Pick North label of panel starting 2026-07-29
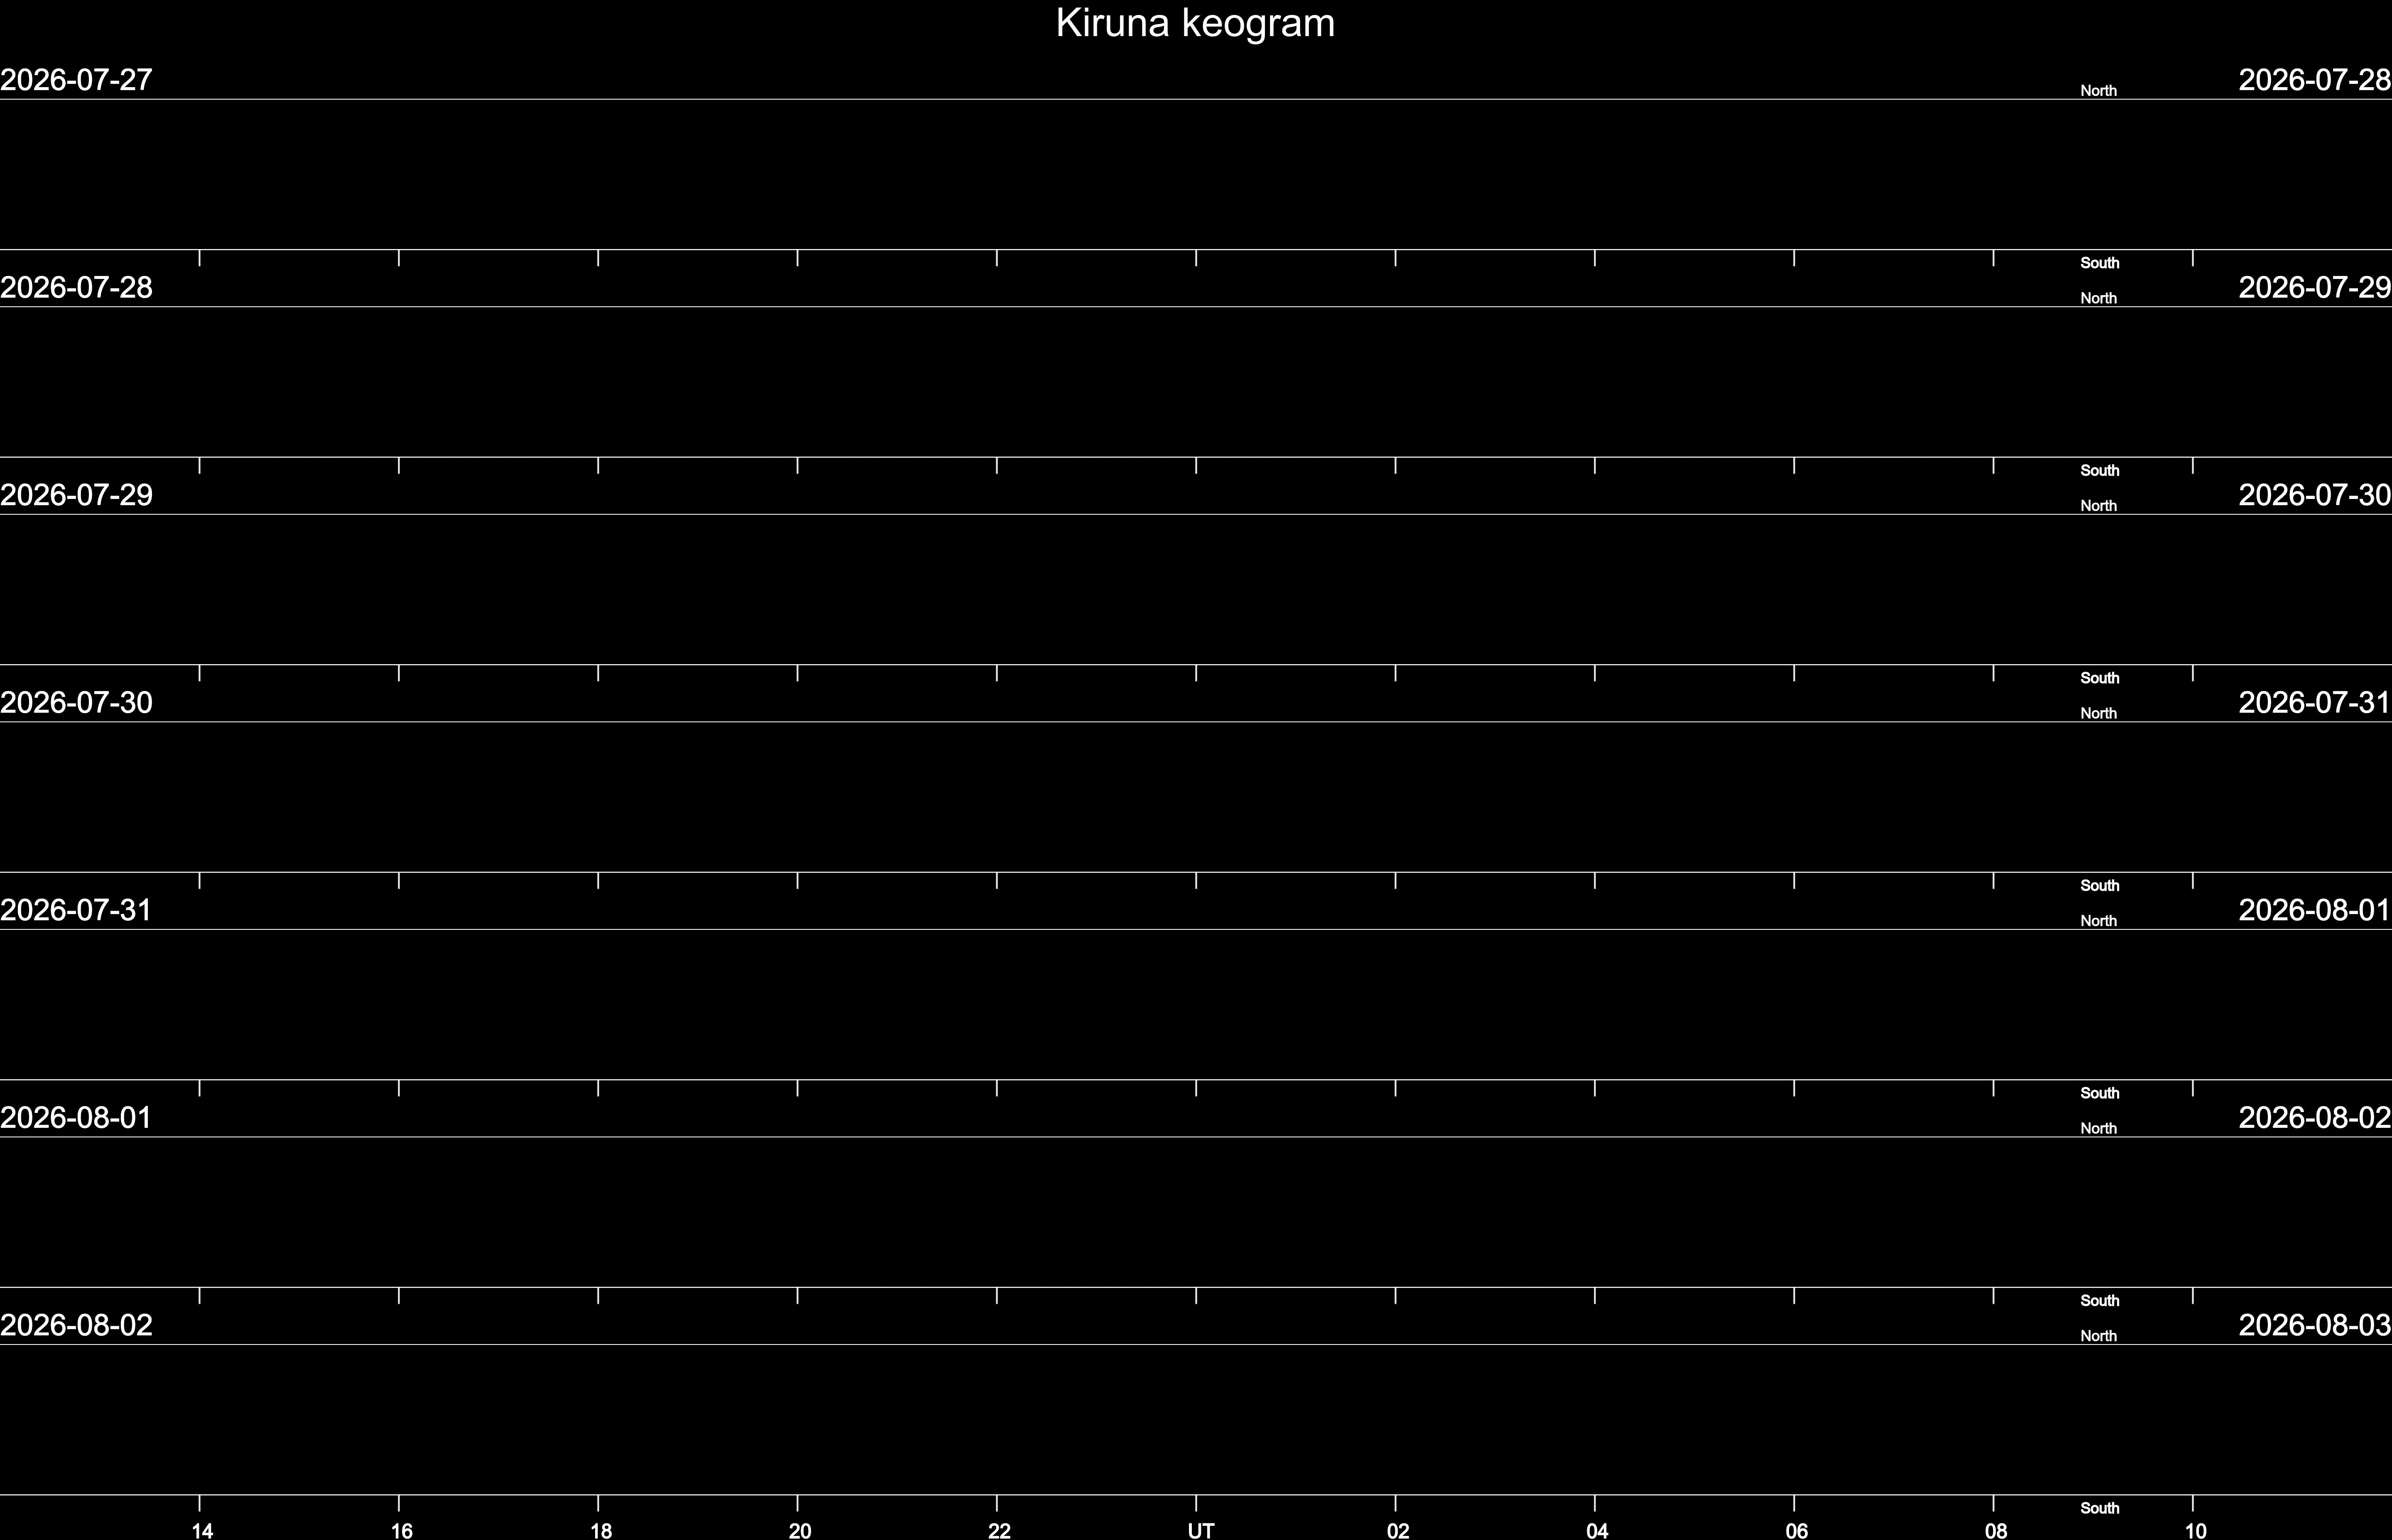The image size is (2392, 1540). 2099,506
